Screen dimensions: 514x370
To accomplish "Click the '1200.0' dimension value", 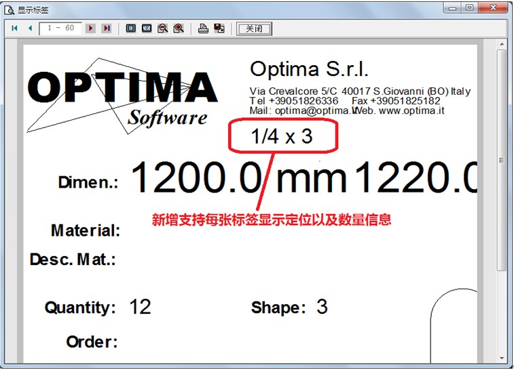I will coord(196,177).
